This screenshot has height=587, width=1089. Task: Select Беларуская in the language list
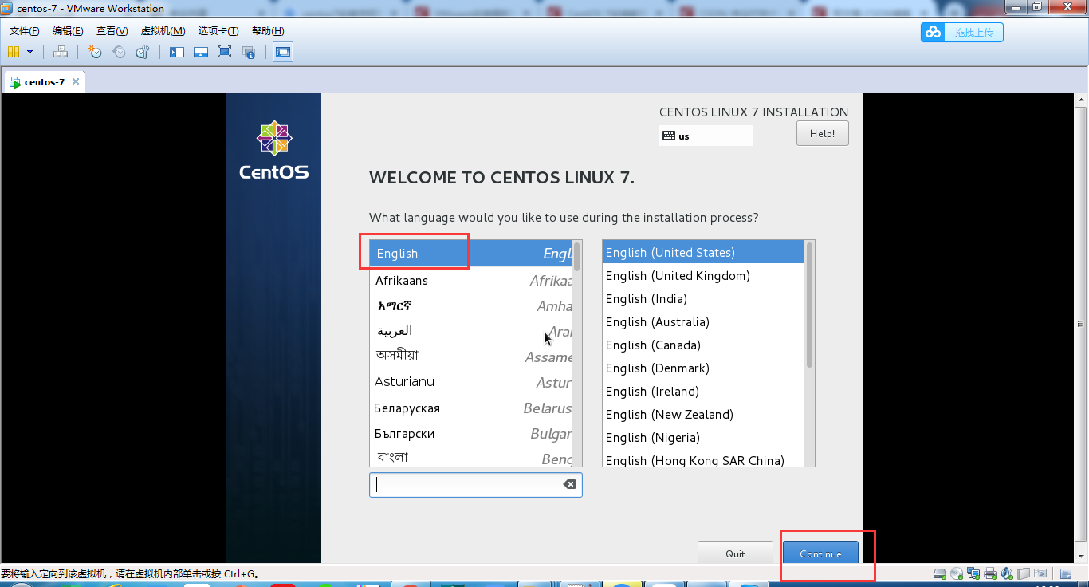pyautogui.click(x=470, y=408)
